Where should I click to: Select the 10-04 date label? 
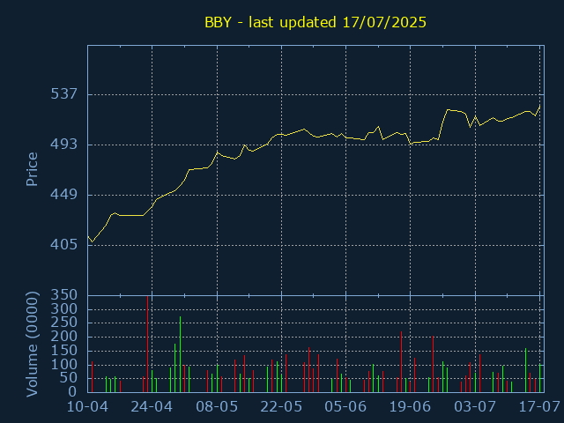tap(88, 407)
